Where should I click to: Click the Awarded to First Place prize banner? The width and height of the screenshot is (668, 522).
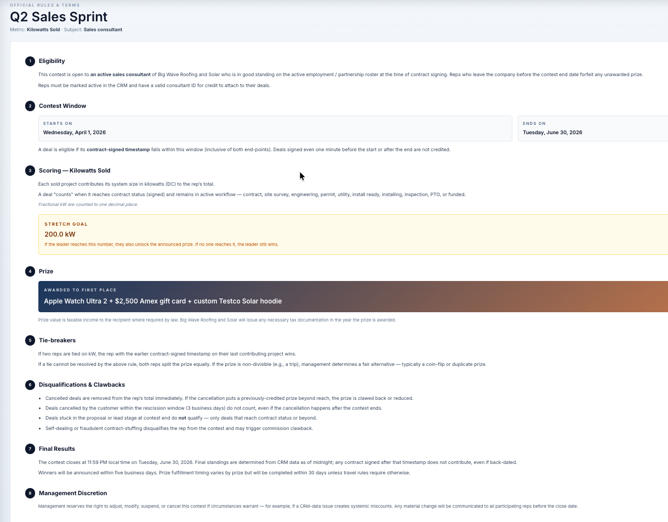tap(353, 296)
